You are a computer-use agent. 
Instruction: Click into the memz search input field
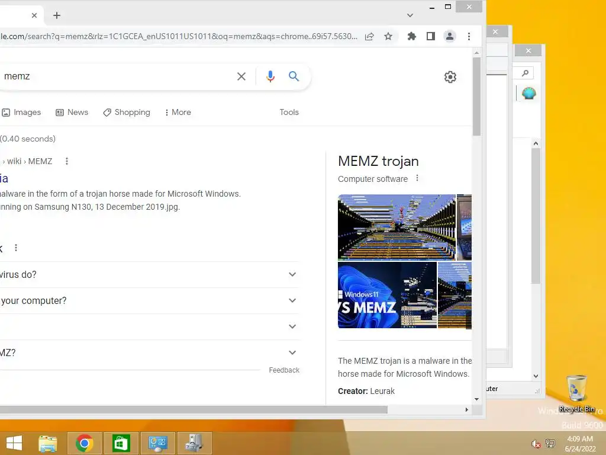tap(116, 76)
